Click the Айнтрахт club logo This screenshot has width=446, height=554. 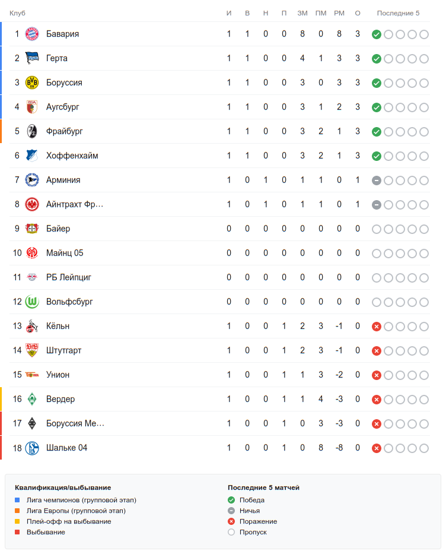(x=32, y=204)
